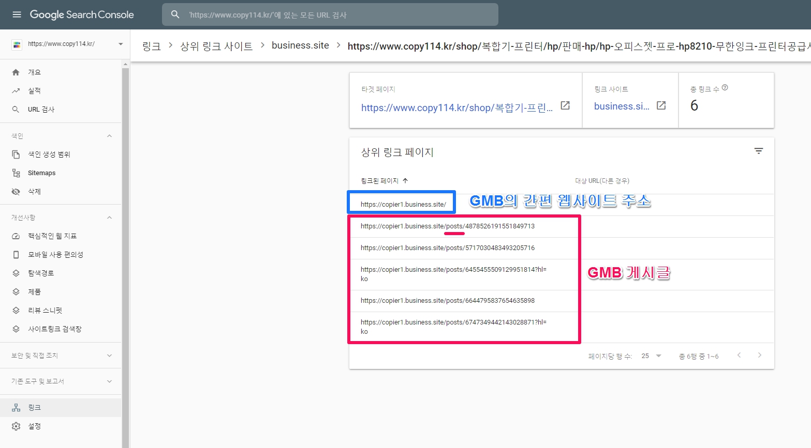This screenshot has width=811, height=448.
Task: Collapse the 색인 section
Action: pos(109,136)
